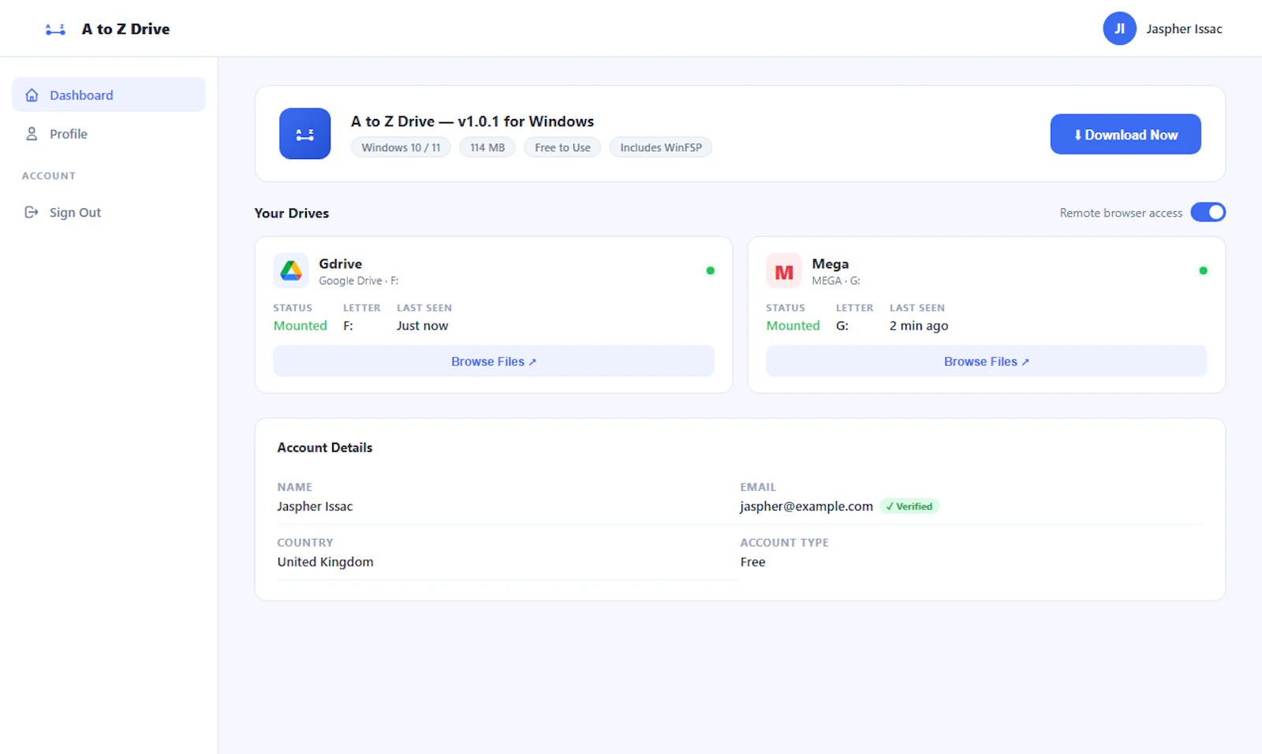Click the Gdrive Mounted status
Image resolution: width=1262 pixels, height=754 pixels.
301,325
